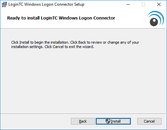Click the empty gray body area
The image size is (167, 130).
[x=83, y=81]
